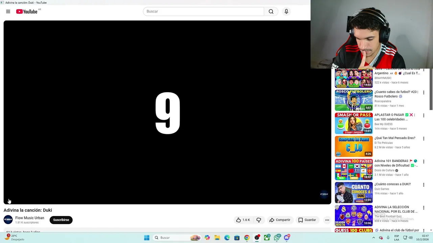Open '¿Cuanto sabes de futbol? #23' title

pyautogui.click(x=396, y=94)
